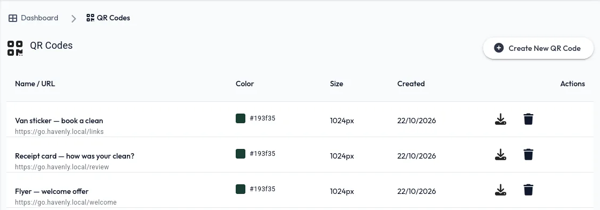The image size is (600, 210).
Task: Click the Size column header
Action: click(x=337, y=84)
